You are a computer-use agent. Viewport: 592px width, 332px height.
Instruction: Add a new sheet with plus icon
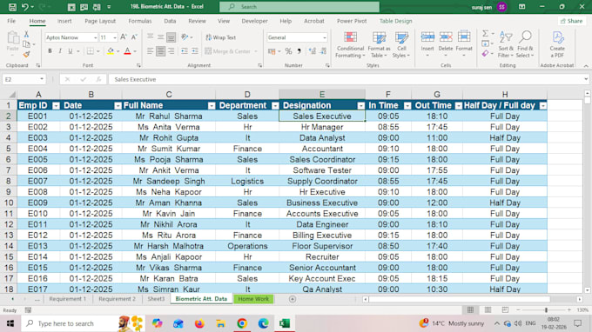tap(293, 299)
